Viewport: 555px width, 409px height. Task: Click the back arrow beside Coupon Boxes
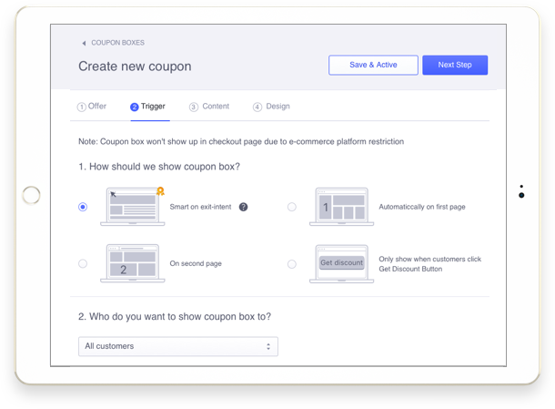(x=84, y=43)
